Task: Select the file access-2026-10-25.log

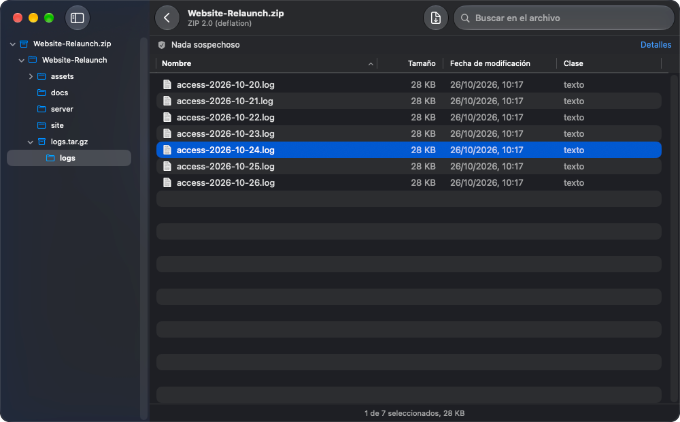Action: point(409,166)
